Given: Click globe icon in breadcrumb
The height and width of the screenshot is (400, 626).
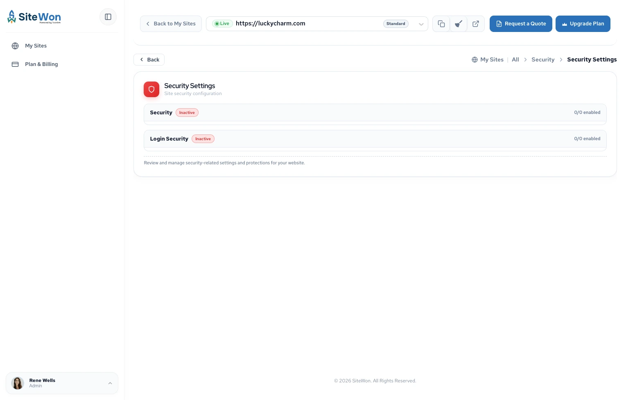Looking at the screenshot, I should 475,60.
